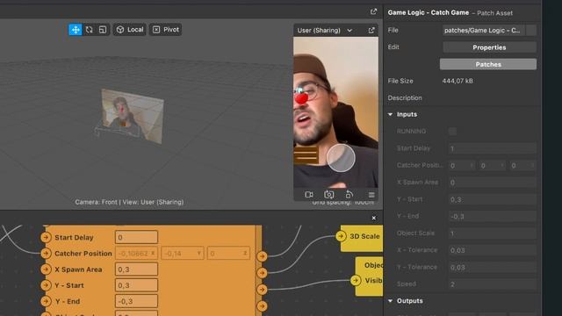Screen dimensions: 562x316
Task: Click the first output port of Catch Game patch
Action: (x=262, y=256)
